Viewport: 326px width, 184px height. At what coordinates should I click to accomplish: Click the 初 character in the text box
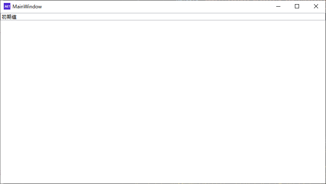4,17
